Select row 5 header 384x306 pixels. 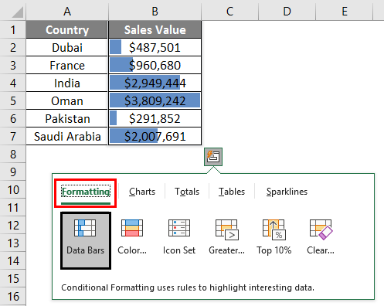[13, 100]
